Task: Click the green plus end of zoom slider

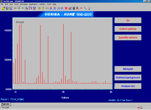Action: pos(23,8)
